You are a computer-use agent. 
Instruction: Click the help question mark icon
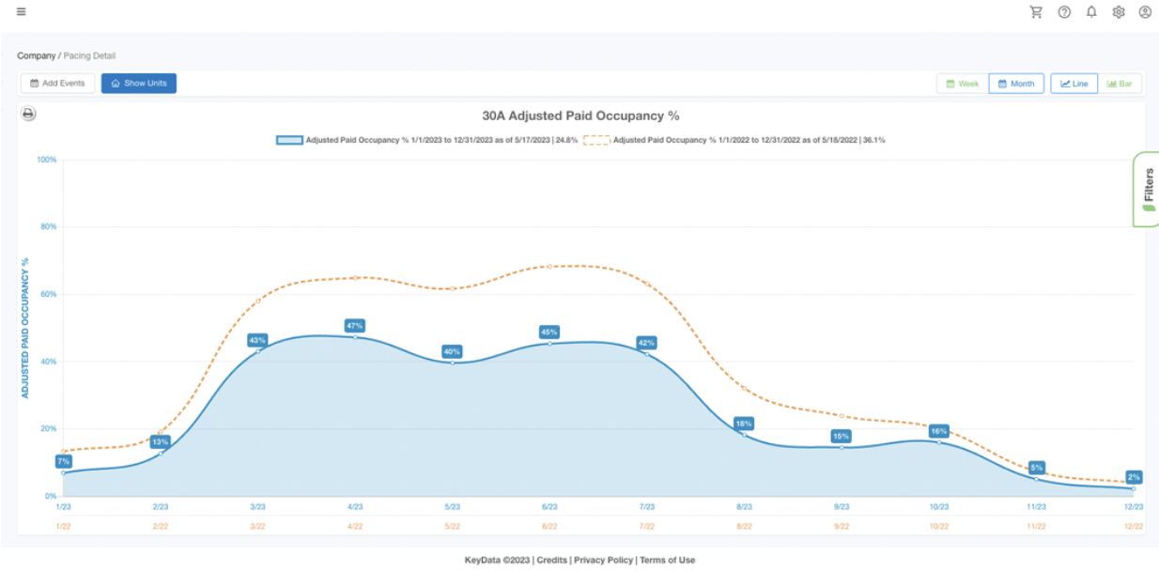1064,12
